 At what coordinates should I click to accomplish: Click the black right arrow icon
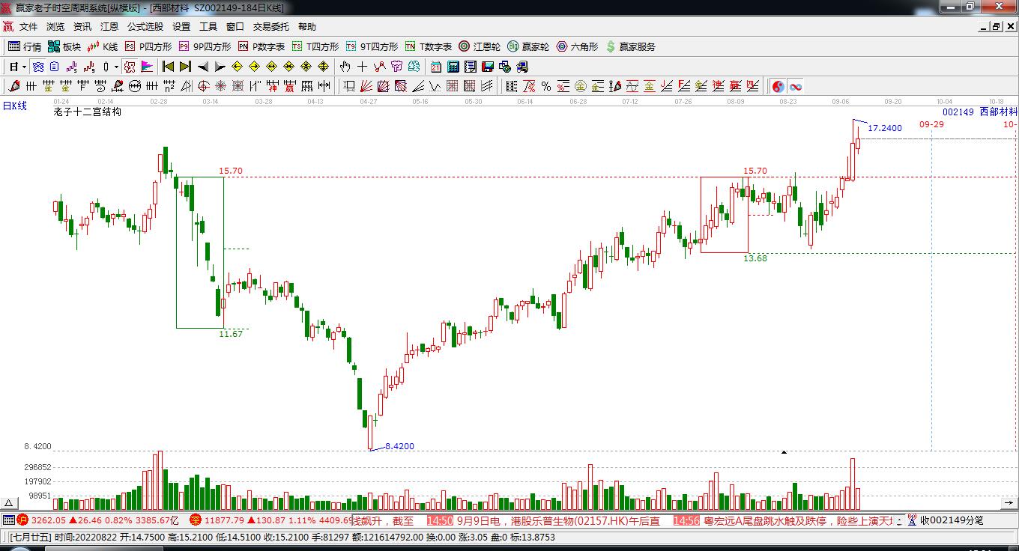(220, 67)
